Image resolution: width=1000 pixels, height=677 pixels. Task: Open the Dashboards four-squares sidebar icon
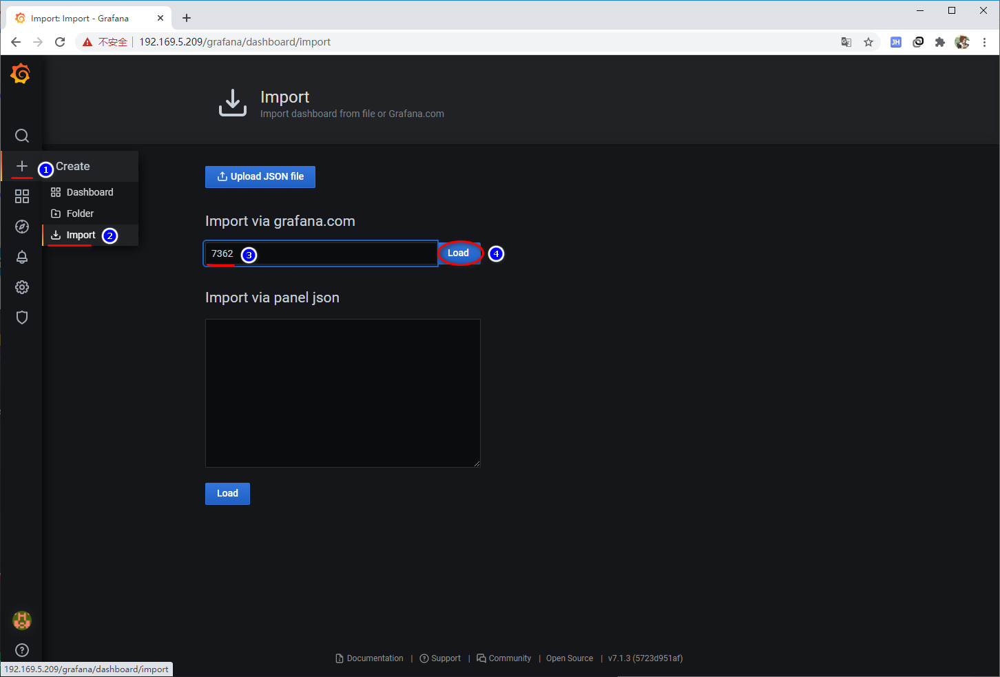22,196
